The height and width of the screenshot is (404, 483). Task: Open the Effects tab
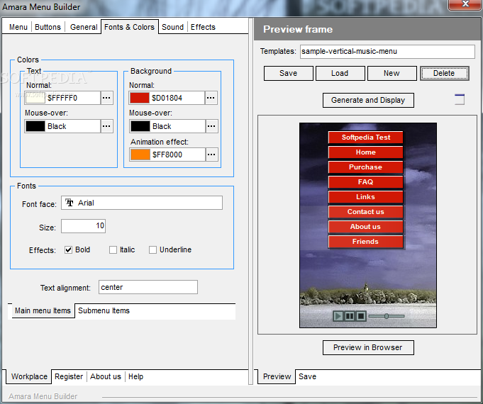point(203,27)
